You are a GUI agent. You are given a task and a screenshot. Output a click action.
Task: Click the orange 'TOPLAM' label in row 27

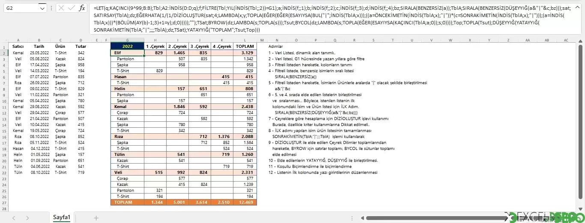pos(127,202)
